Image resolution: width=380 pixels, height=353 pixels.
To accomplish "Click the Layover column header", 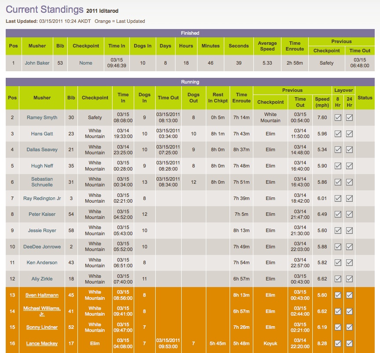I will pyautogui.click(x=343, y=91).
